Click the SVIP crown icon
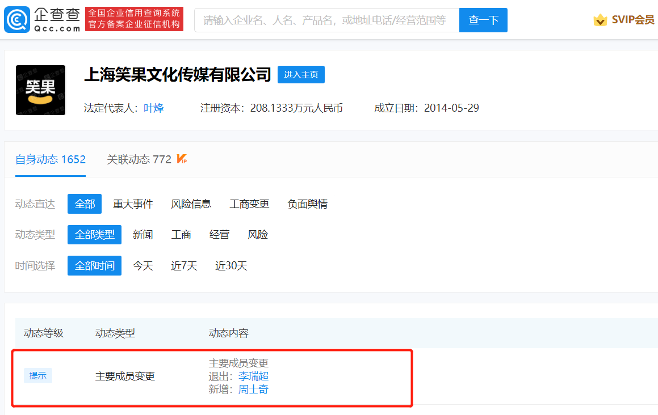 click(600, 20)
